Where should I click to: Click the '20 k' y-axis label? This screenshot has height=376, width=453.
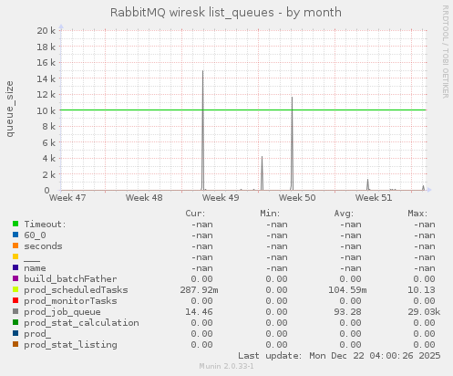coord(46,30)
